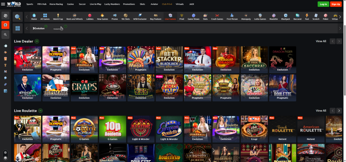Open the providers grid icon
The image size is (346, 162).
[x=18, y=28]
